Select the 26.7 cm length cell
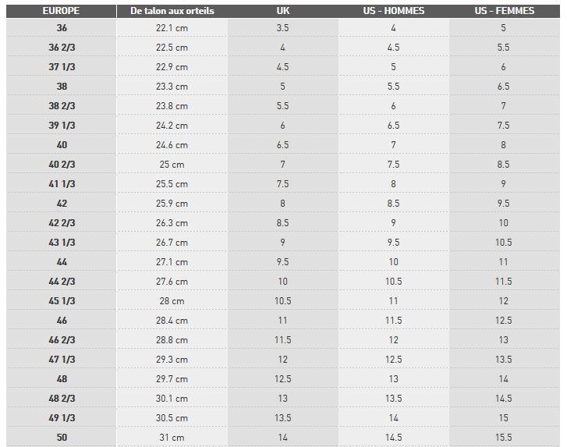Screen dimensions: 567x447 [172, 243]
